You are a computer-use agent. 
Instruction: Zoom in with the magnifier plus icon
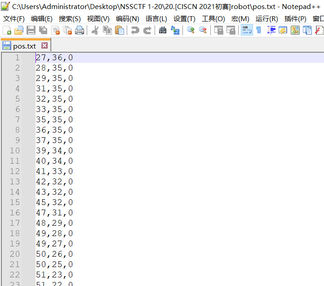pyautogui.click(x=191, y=31)
